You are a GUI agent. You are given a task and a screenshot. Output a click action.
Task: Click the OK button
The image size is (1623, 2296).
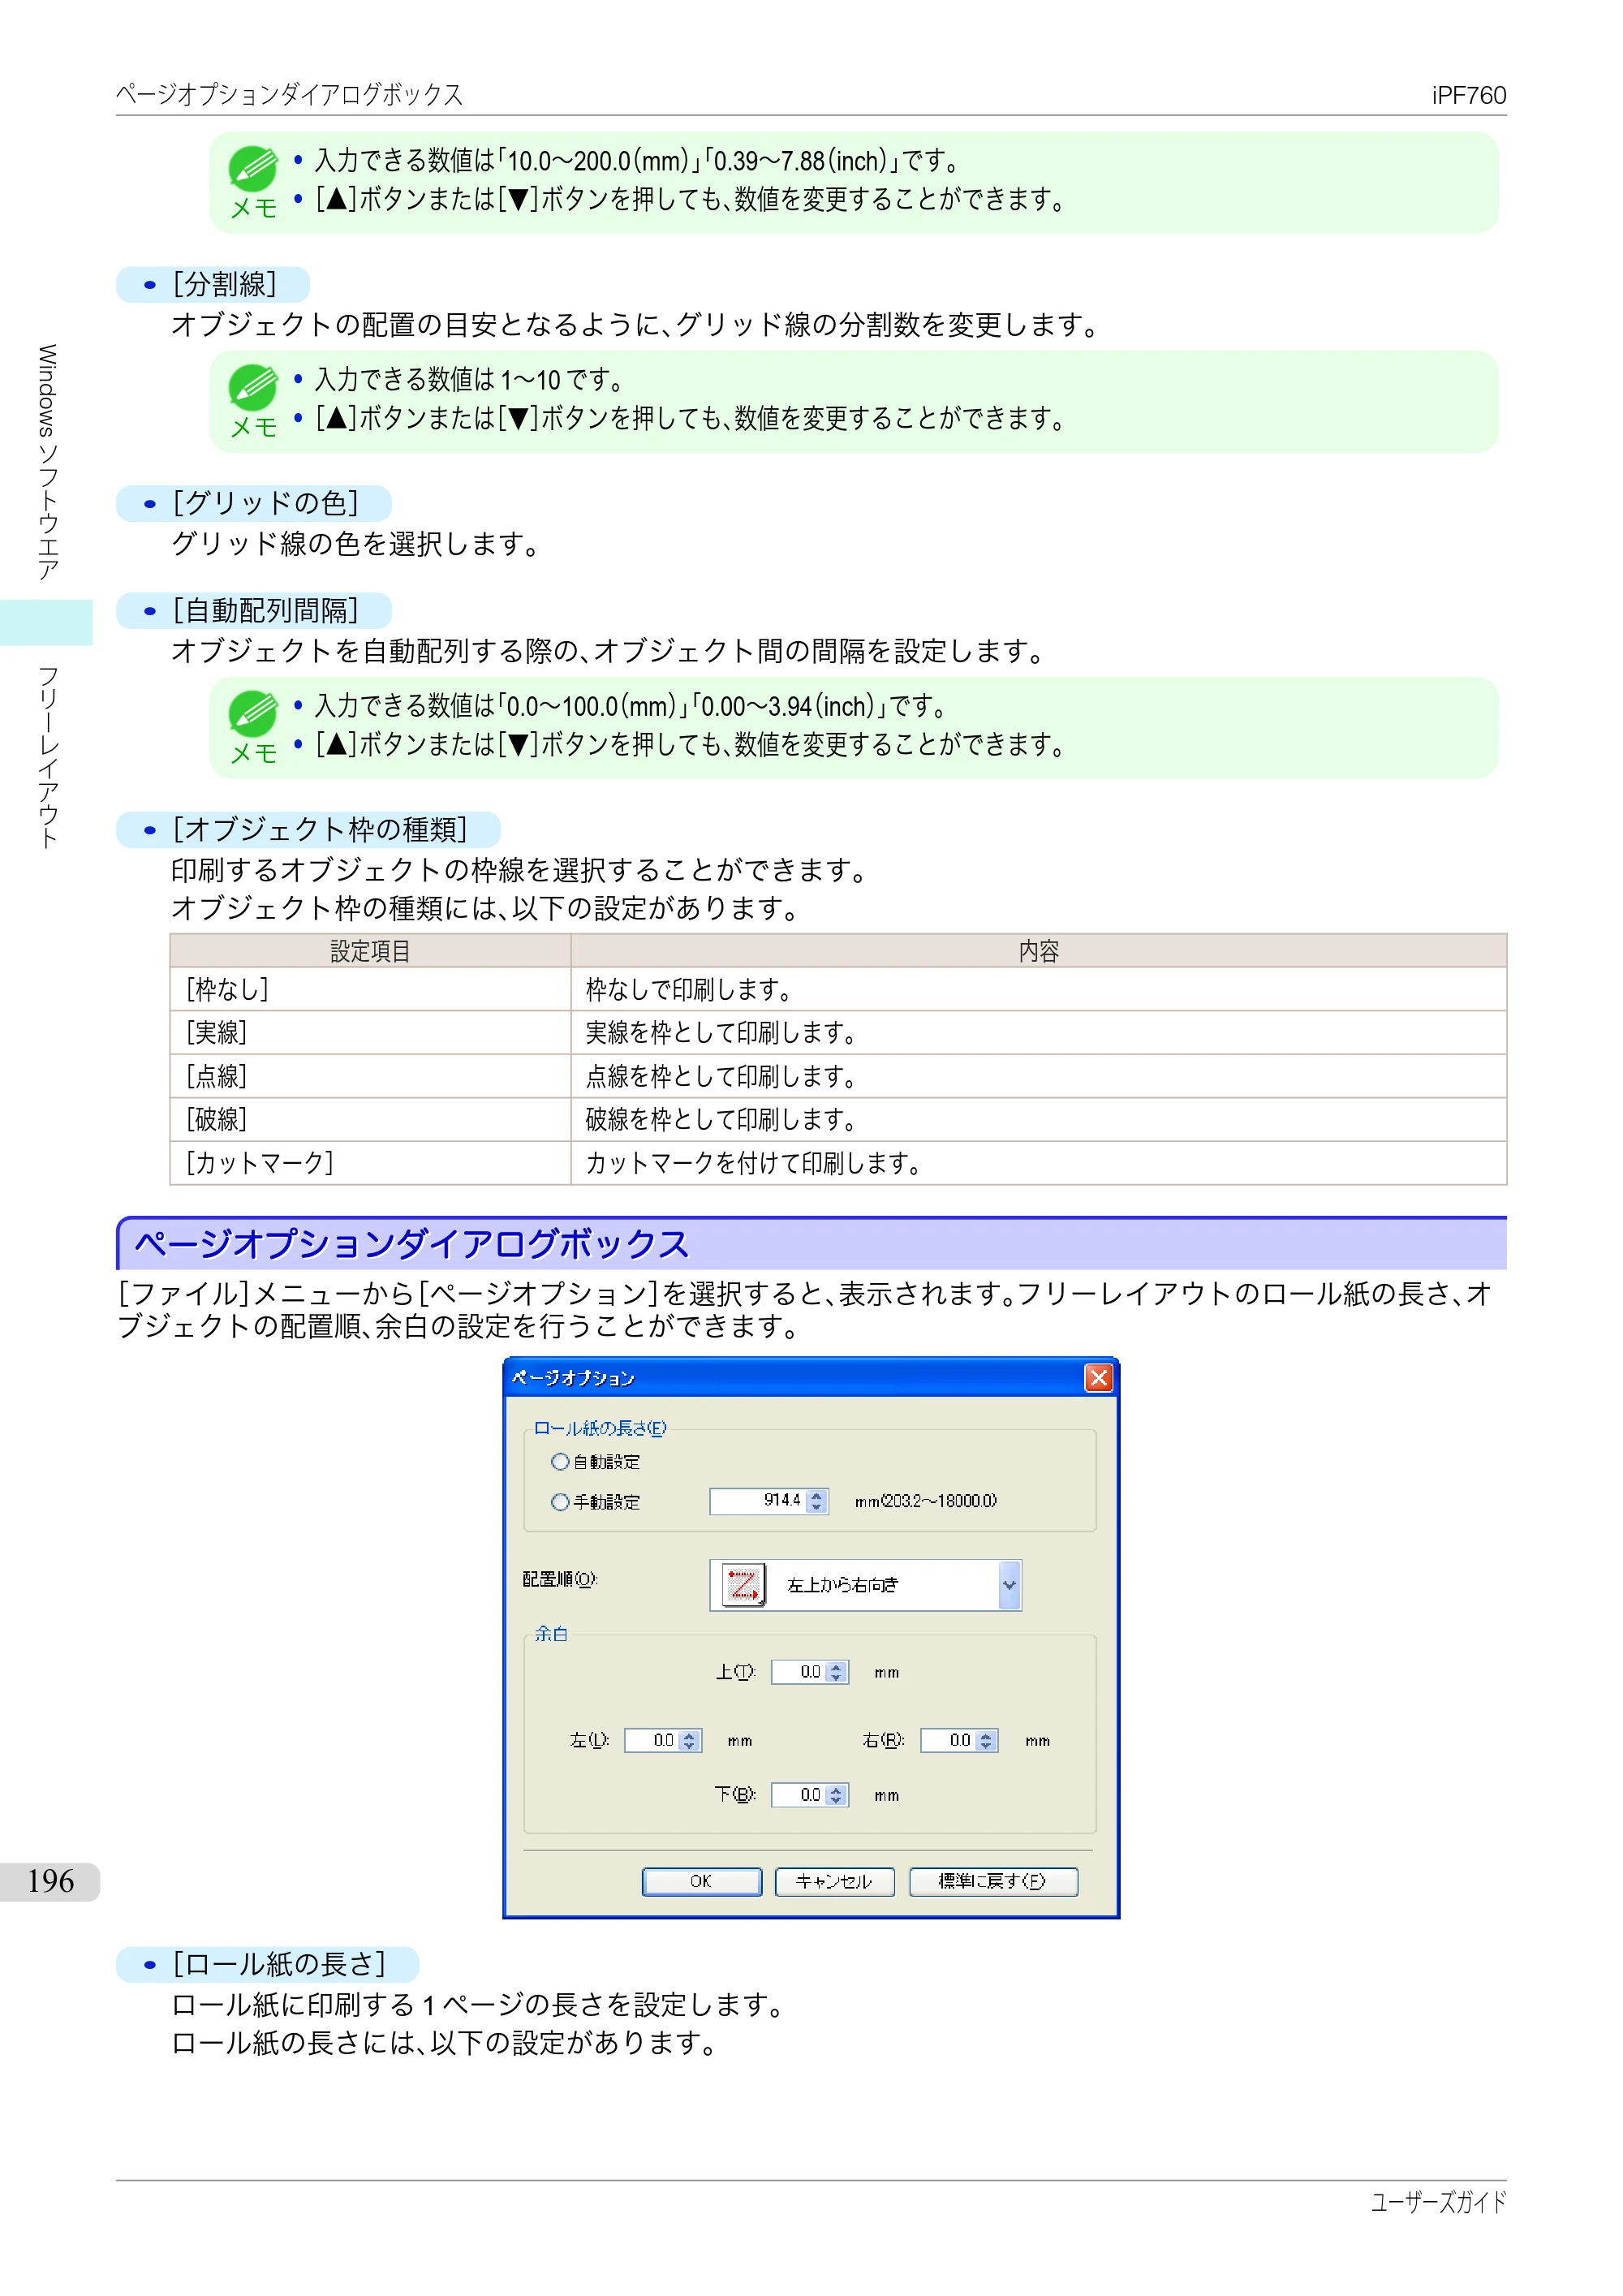[701, 1881]
